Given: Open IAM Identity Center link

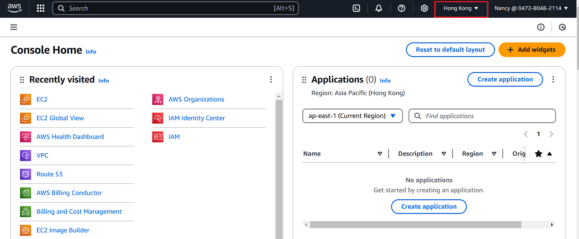Looking at the screenshot, I should [197, 118].
